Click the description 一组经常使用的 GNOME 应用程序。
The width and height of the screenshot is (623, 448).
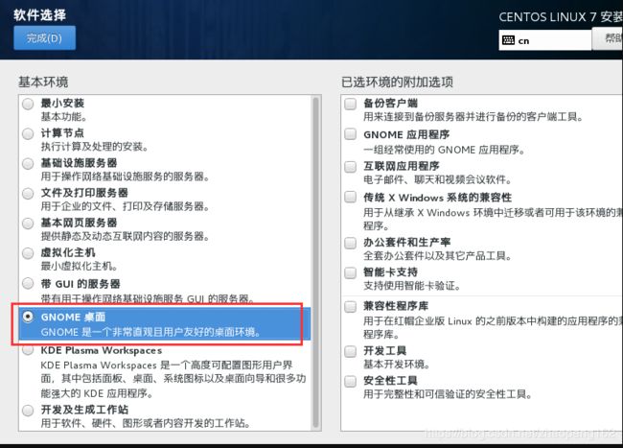click(x=444, y=150)
